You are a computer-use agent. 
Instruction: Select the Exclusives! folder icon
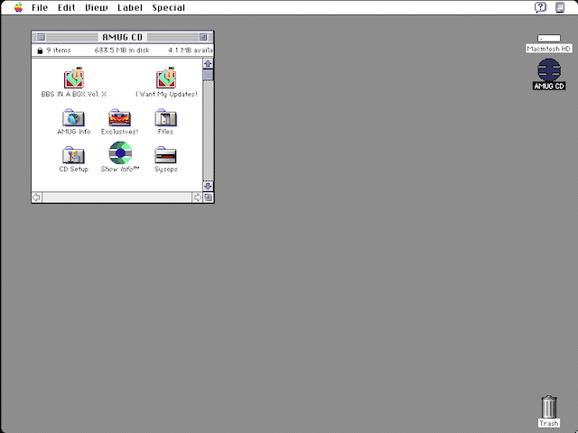pos(119,118)
